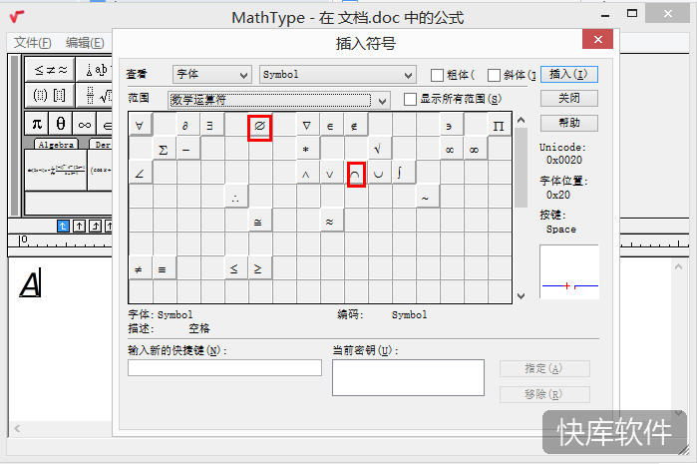The width and height of the screenshot is (697, 464).
Task: Switch to the Der tab
Action: 102,144
